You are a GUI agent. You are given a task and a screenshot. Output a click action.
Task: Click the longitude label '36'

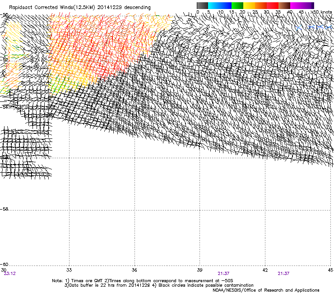134,270
